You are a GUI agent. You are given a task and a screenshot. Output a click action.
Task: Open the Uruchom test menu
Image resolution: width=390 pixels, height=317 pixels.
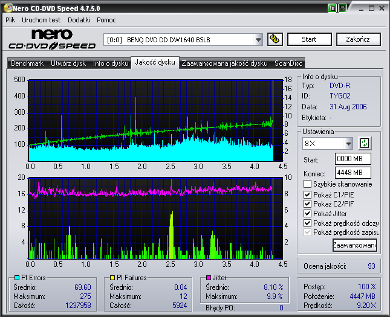41,20
